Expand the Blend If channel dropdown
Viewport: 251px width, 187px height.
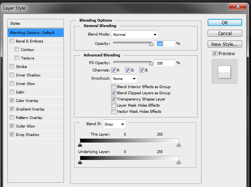point(114,124)
